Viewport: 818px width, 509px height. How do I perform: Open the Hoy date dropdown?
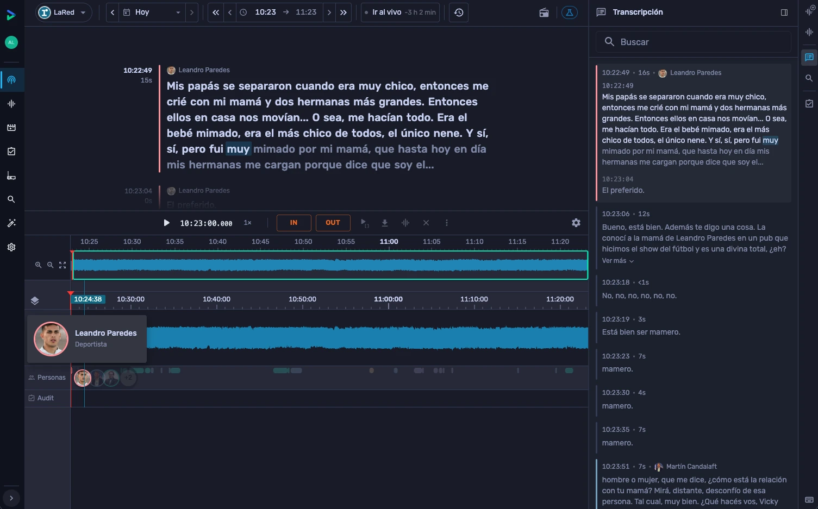point(152,12)
